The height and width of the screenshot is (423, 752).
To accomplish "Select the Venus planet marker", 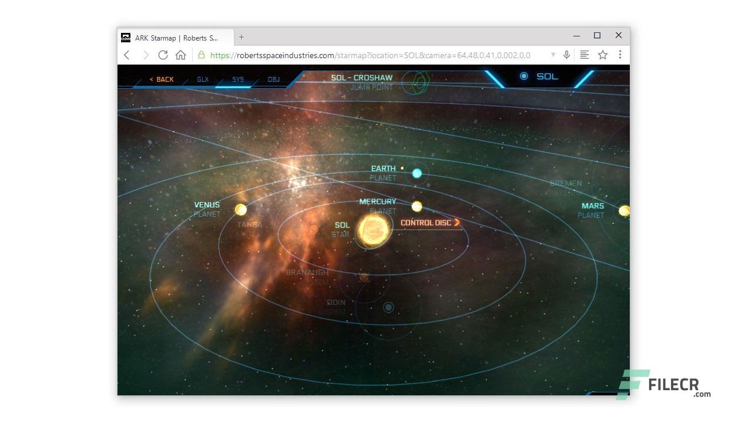I will [240, 209].
